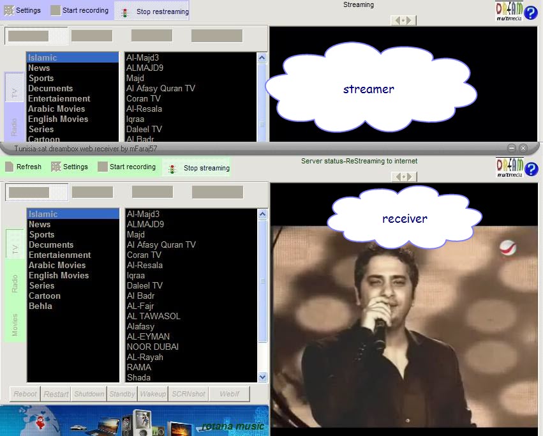
Task: Open help question mark in streamer window
Action: [530, 13]
